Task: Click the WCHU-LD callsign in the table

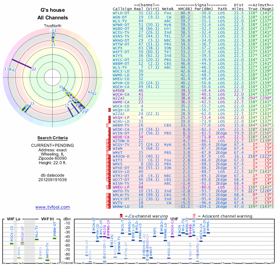Action: pos(121,122)
